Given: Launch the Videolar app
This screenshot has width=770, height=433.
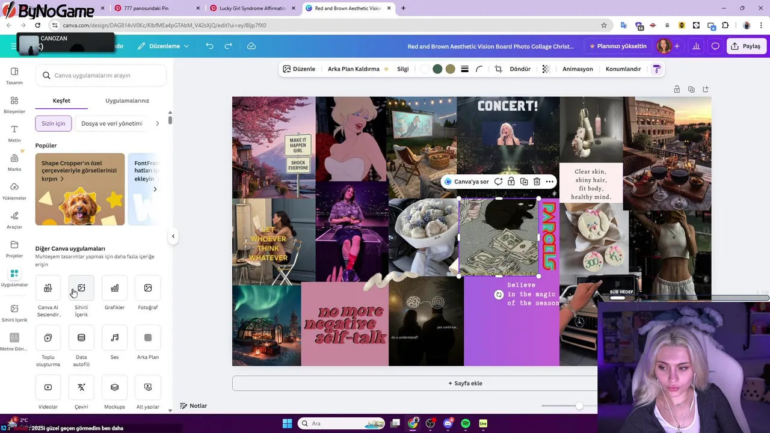Looking at the screenshot, I should [x=48, y=387].
